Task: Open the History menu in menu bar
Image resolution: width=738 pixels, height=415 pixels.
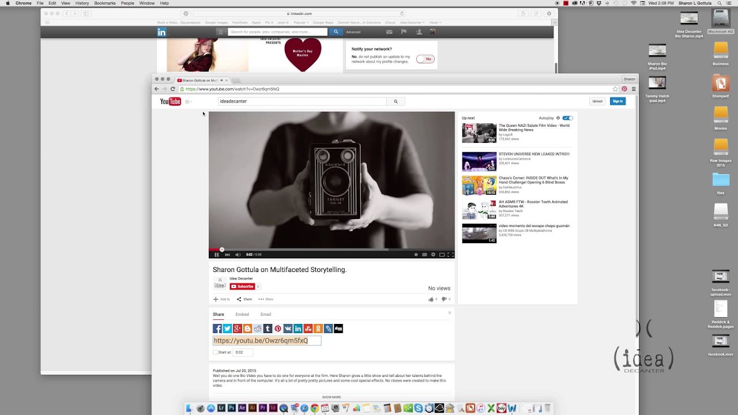Action: coord(82,3)
